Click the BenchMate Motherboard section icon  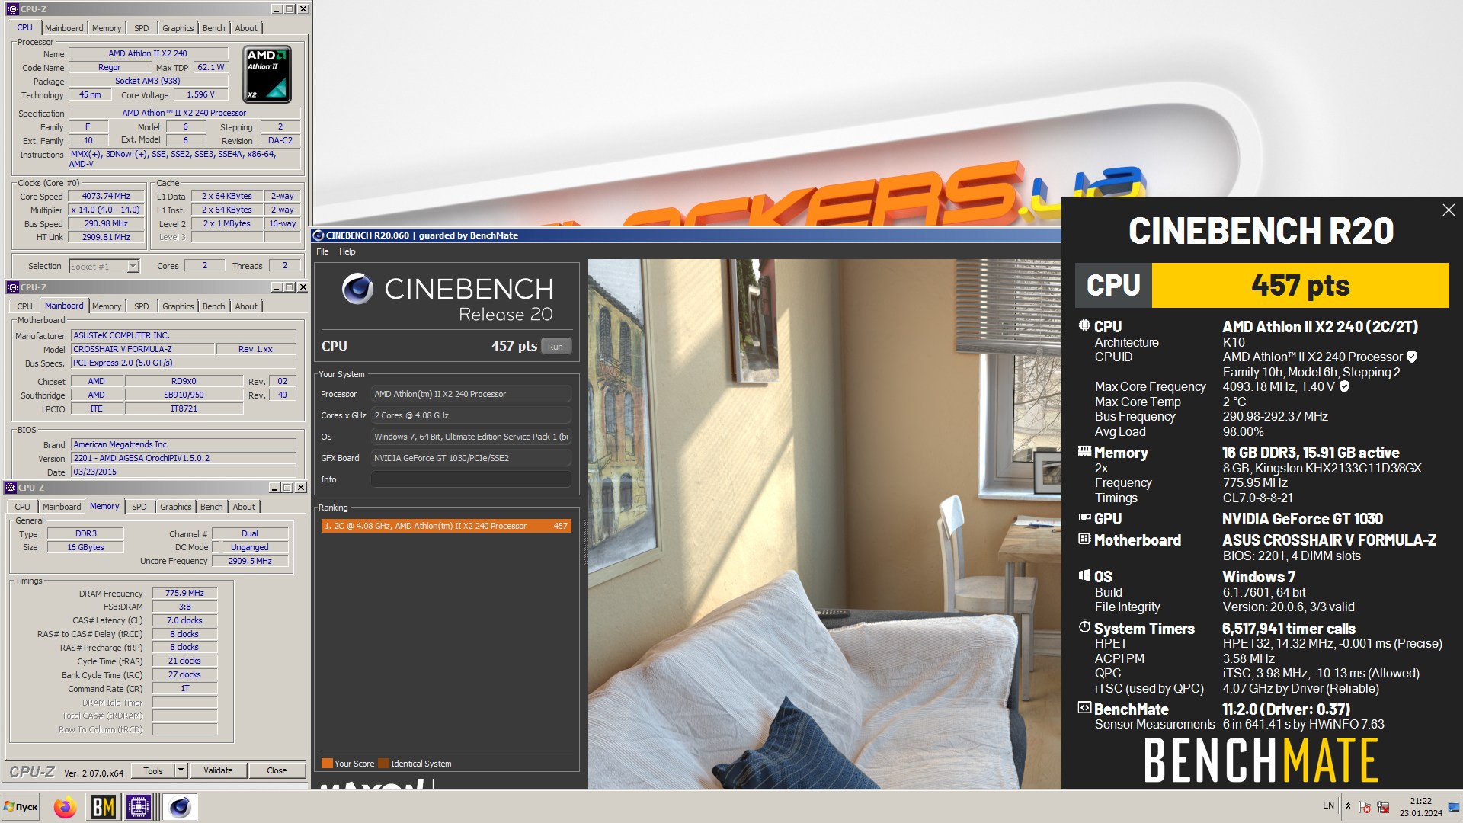(x=1084, y=540)
